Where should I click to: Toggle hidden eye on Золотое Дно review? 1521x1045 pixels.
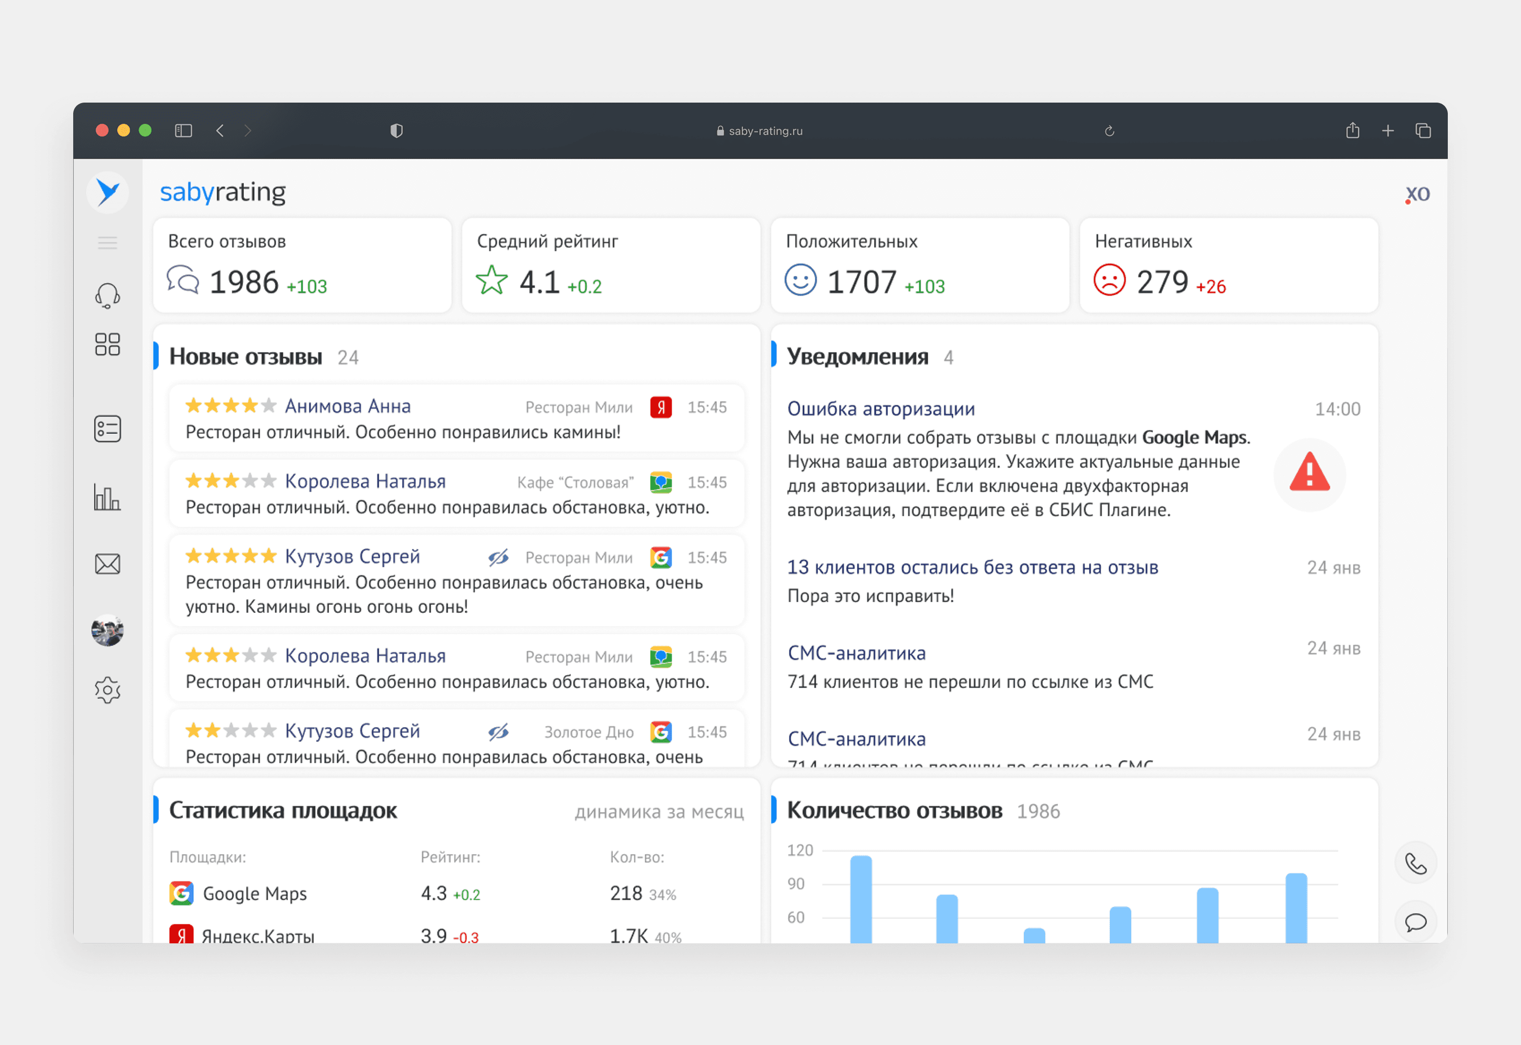click(499, 732)
